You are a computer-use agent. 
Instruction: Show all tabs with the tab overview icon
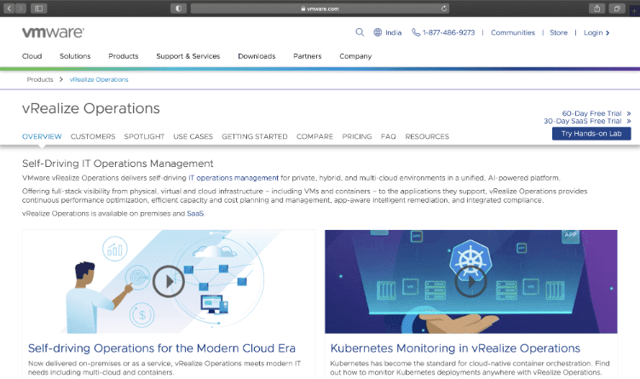[x=617, y=9]
